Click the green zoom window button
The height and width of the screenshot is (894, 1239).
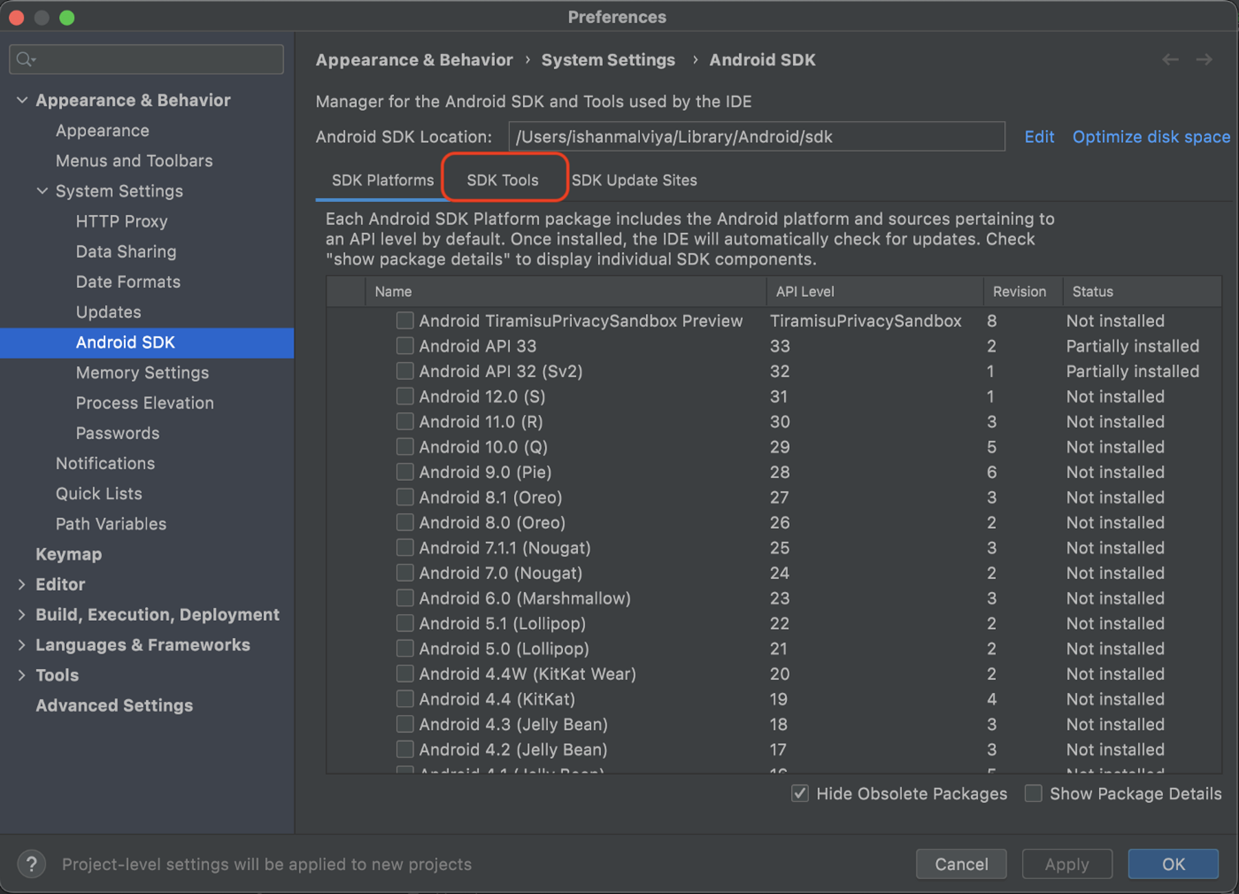tap(67, 17)
